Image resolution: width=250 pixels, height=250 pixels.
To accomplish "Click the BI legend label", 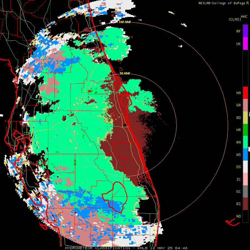I will (238, 204).
